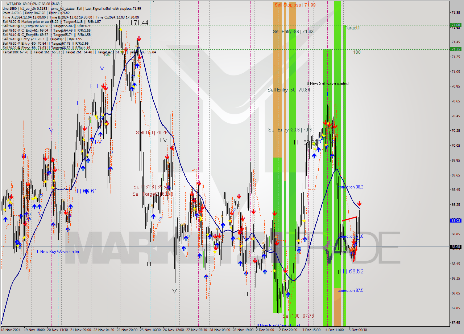Click the '2 Dec 20:00' time label
This screenshot has height=334, width=464.
(288, 330)
